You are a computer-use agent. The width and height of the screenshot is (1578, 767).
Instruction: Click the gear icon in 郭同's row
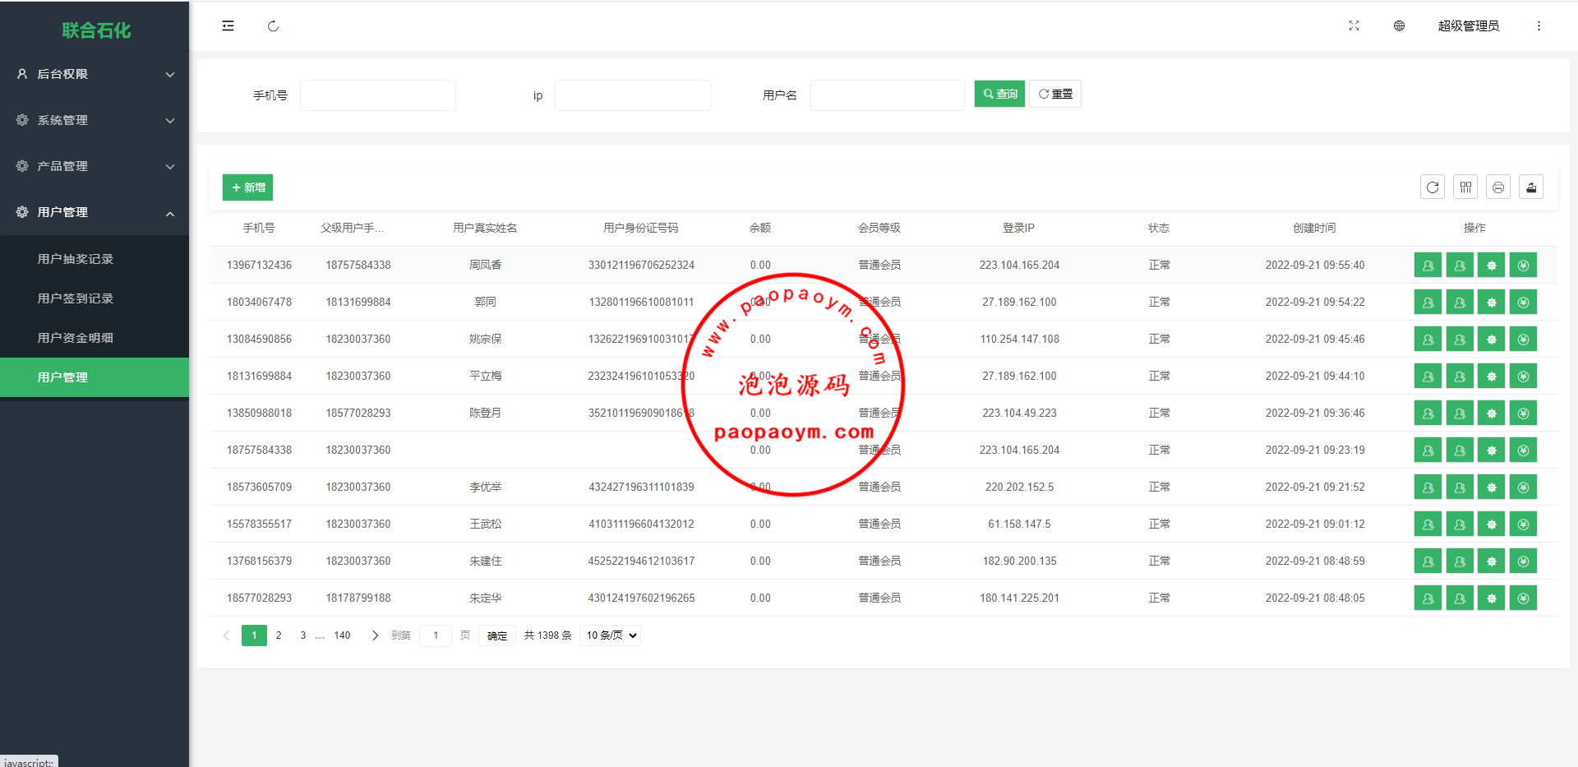tap(1491, 303)
